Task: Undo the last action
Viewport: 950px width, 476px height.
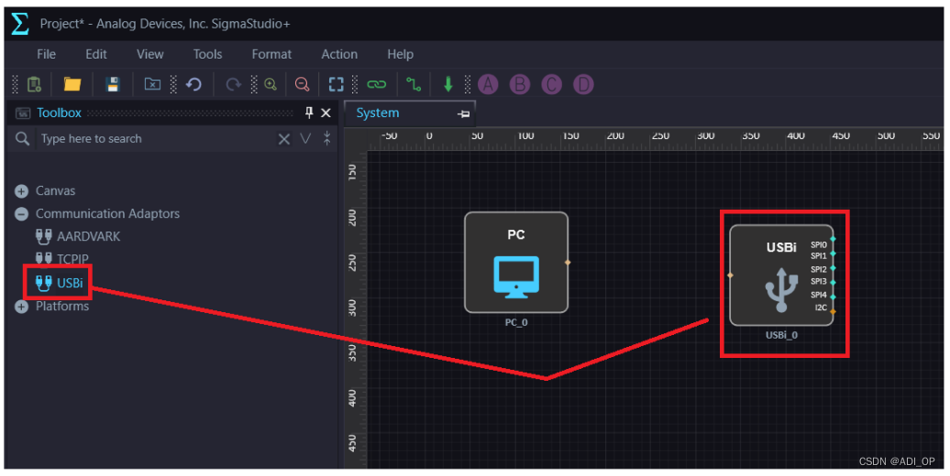Action: pos(193,84)
